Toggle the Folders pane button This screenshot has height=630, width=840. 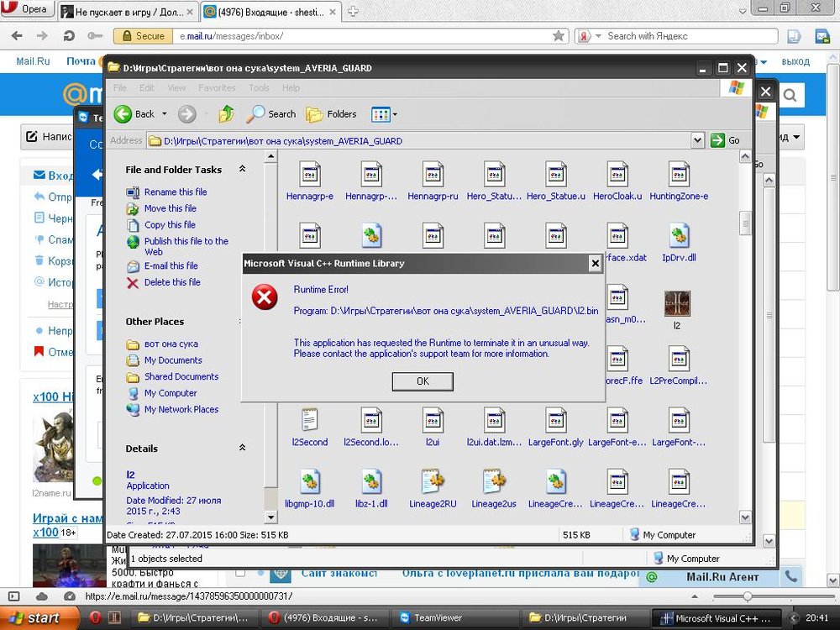[x=331, y=114]
